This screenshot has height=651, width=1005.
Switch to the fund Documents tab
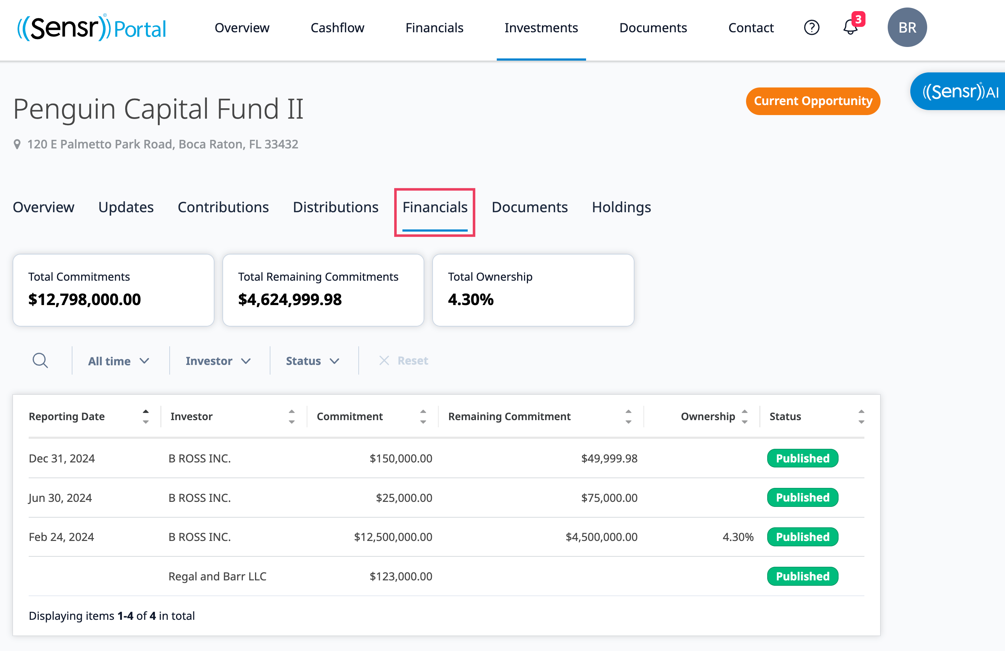(529, 207)
